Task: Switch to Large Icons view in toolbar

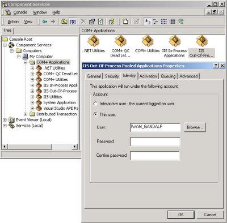Action: [x=148, y=22]
